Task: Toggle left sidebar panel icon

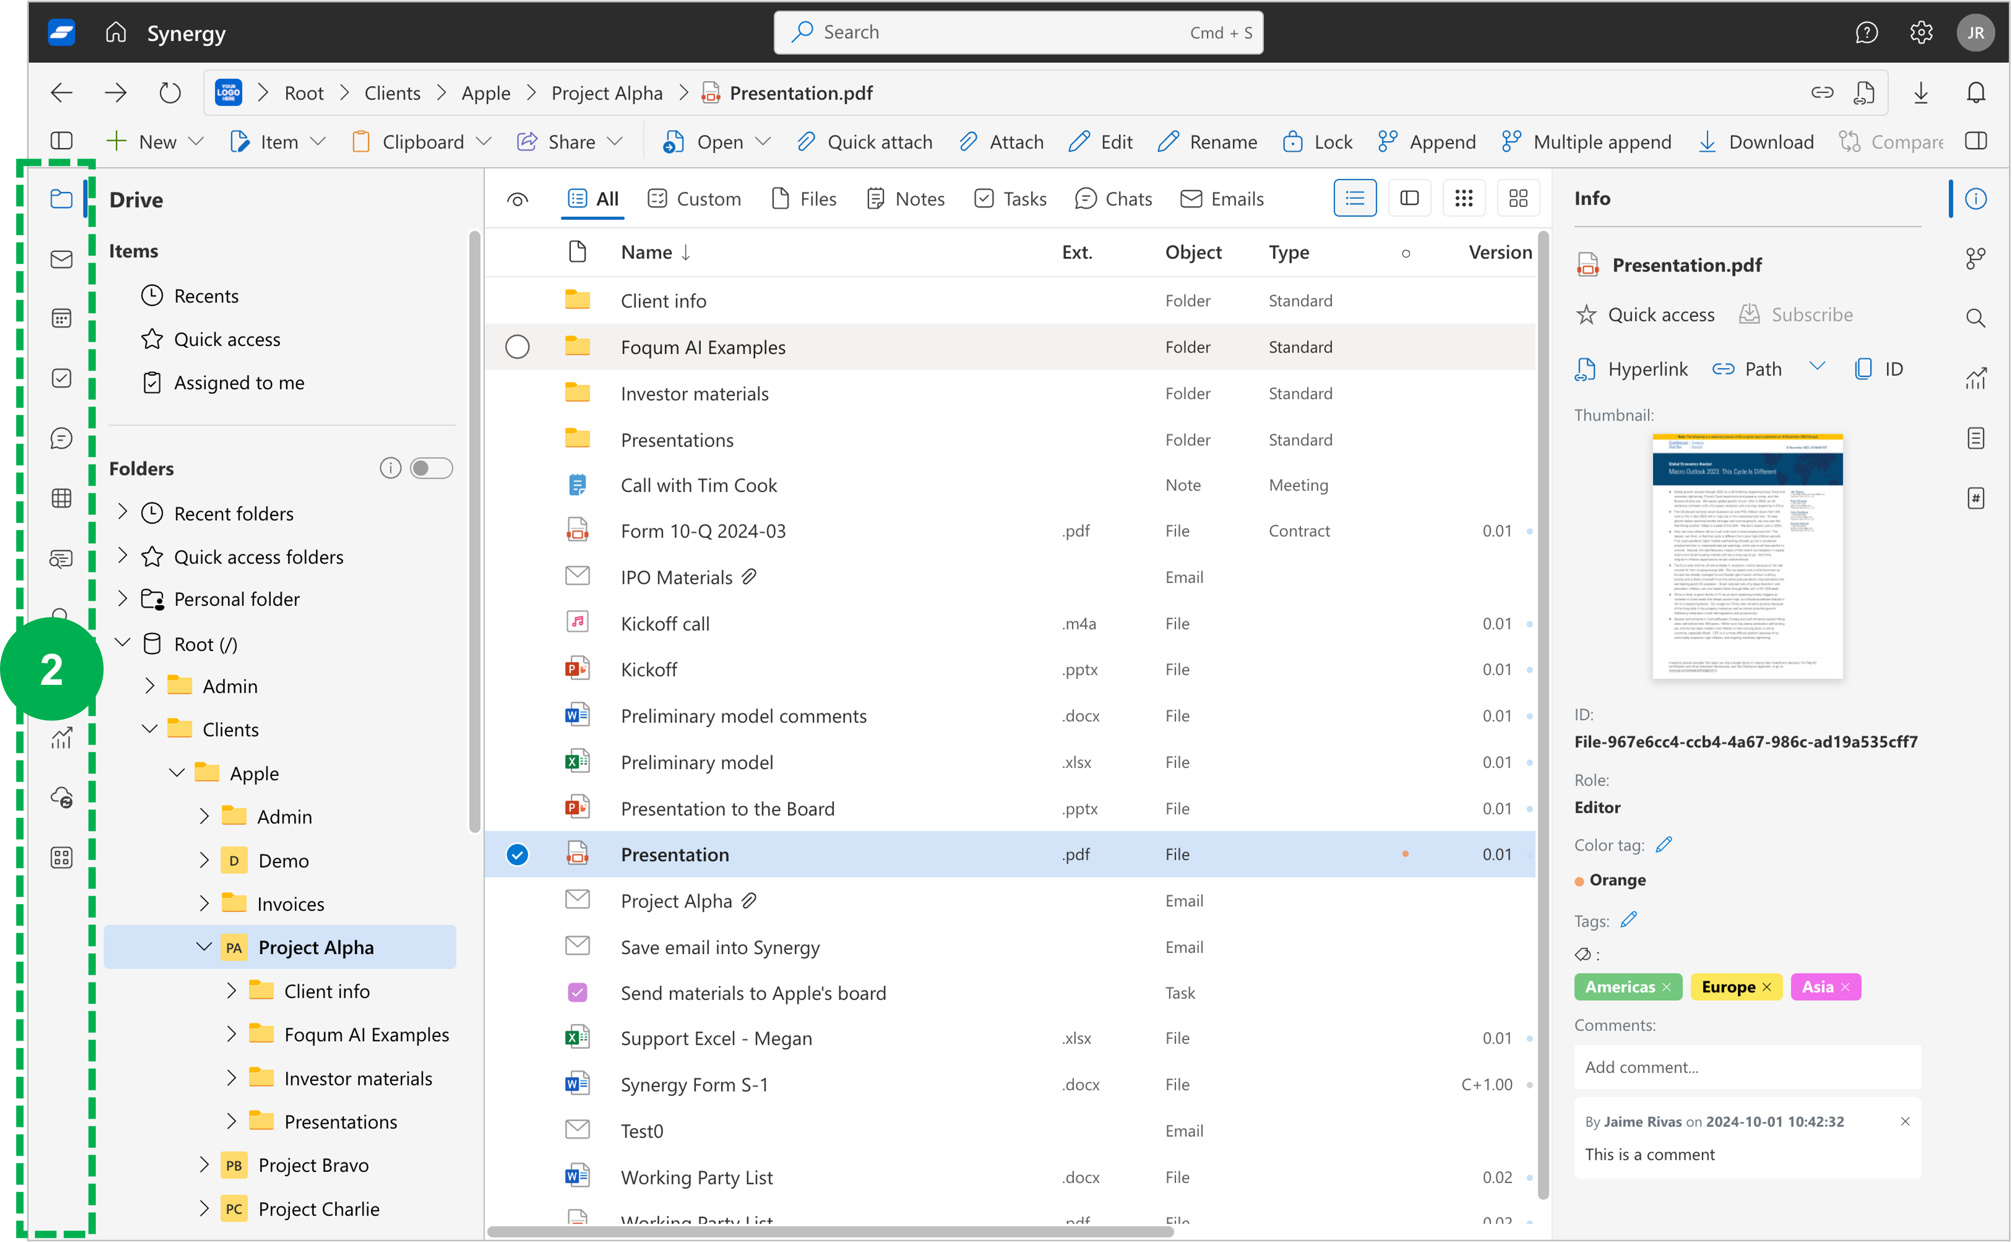Action: (x=62, y=141)
